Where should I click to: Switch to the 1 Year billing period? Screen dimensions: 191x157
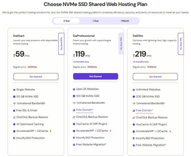[96, 21]
